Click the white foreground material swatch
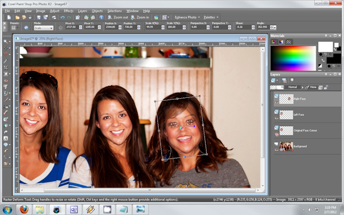The image size is (344, 215). click(x=325, y=47)
